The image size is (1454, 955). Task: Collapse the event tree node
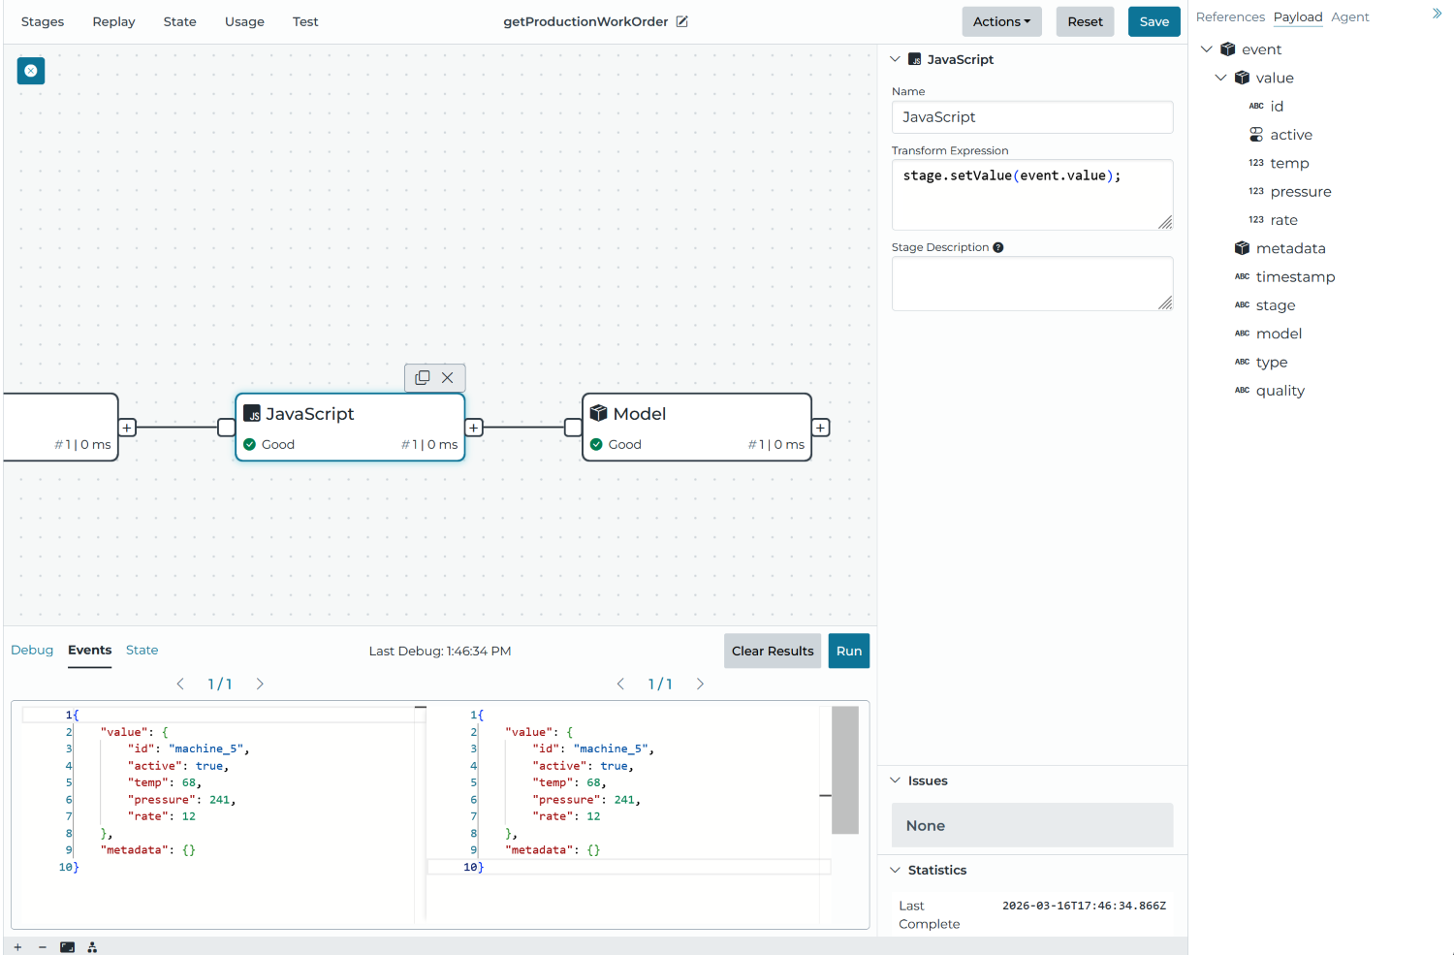click(1207, 49)
